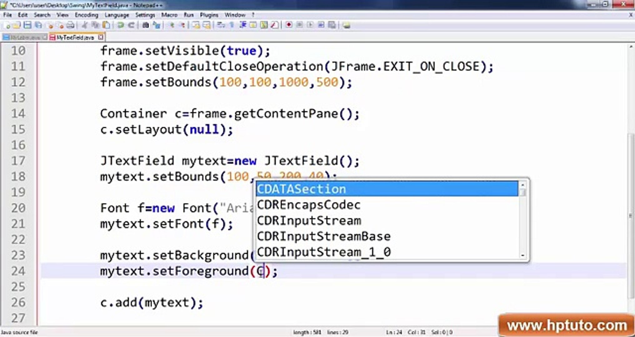This screenshot has height=337, width=635.
Task: Start macro recording with red record icon
Action: coord(289,25)
